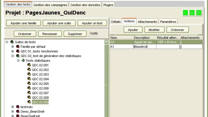
Task: Click the icon beside QDC.02.003
Action: click(29, 74)
